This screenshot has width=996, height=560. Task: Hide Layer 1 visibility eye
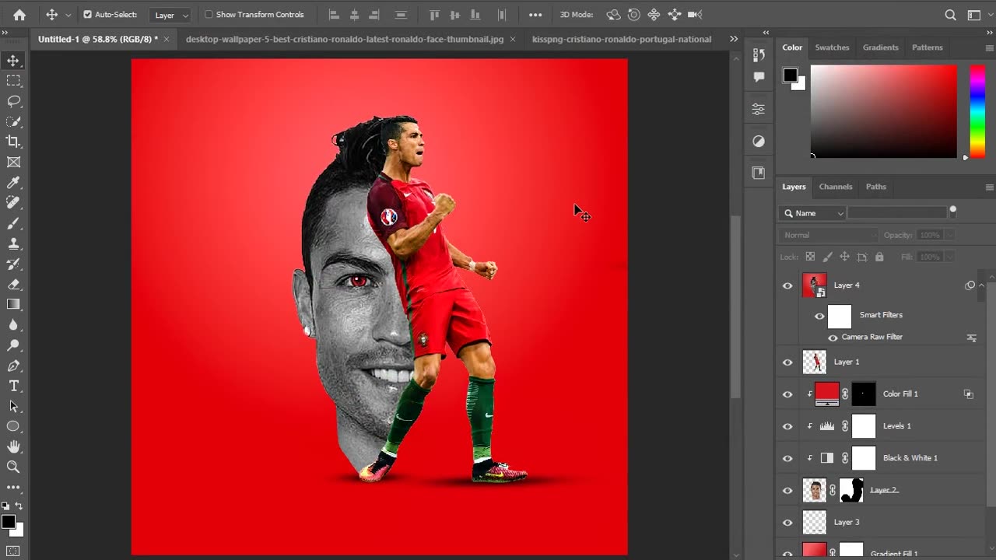[x=787, y=362]
